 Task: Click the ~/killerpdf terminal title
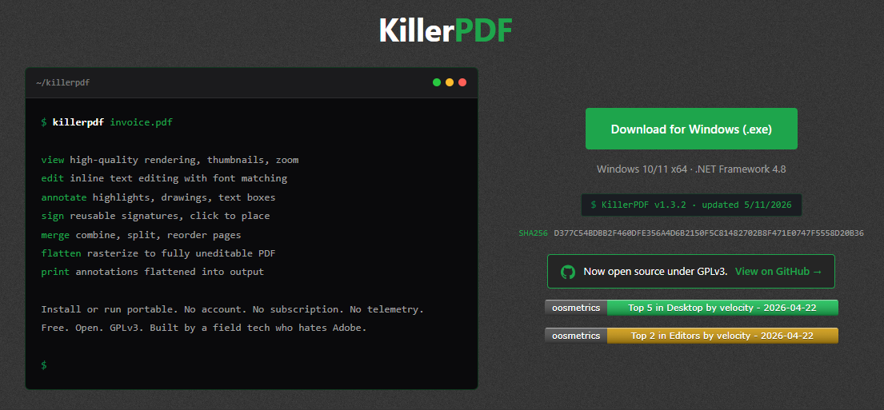62,83
